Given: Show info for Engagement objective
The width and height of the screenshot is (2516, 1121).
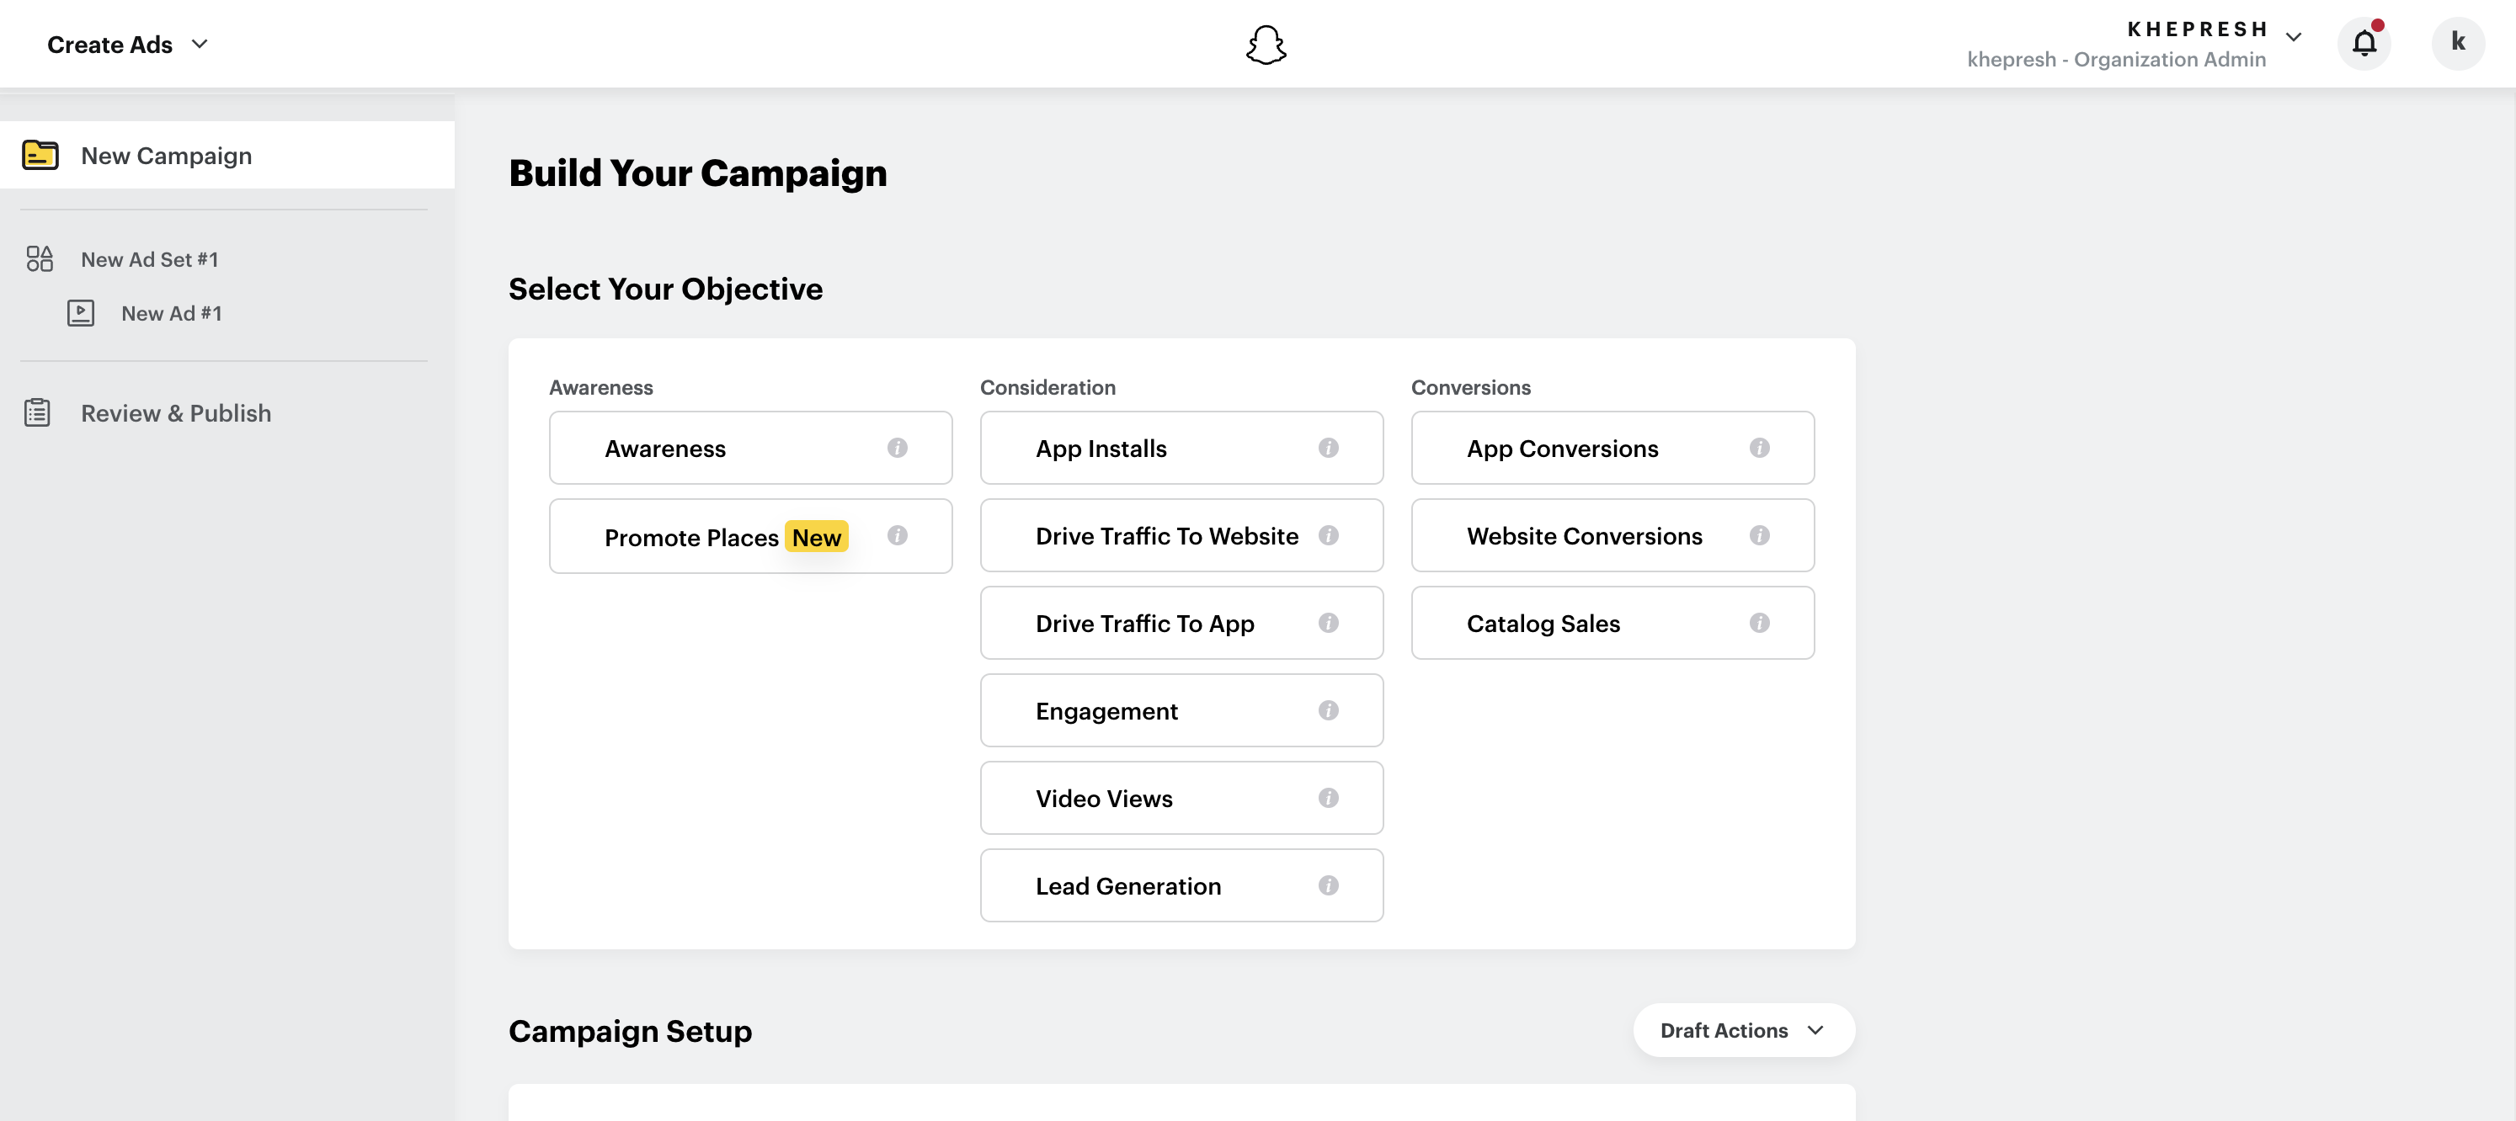Looking at the screenshot, I should (1327, 711).
